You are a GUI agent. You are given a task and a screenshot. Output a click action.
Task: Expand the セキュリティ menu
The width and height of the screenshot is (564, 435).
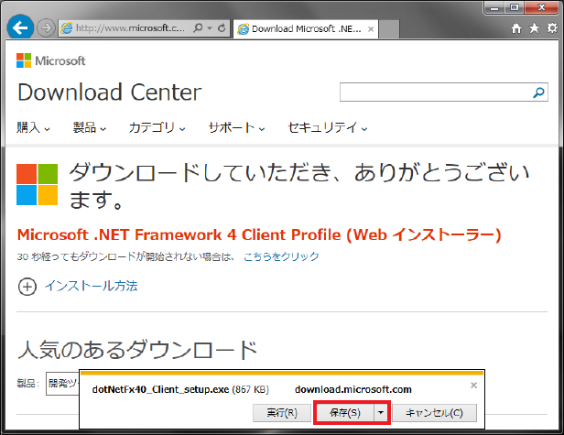click(328, 127)
